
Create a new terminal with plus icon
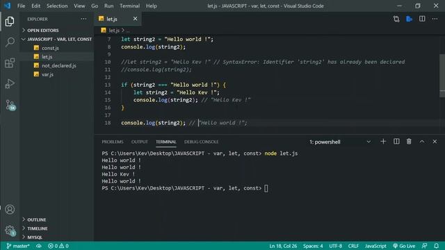pos(383,142)
